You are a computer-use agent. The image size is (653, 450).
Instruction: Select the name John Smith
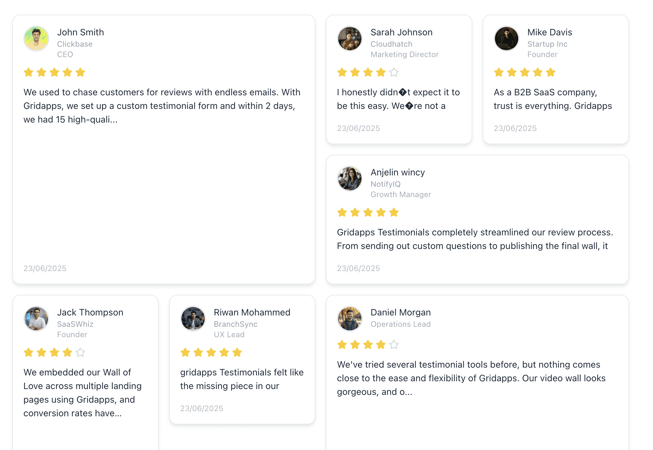pos(81,32)
